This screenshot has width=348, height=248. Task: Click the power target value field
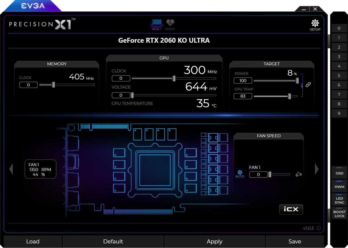coord(243,81)
